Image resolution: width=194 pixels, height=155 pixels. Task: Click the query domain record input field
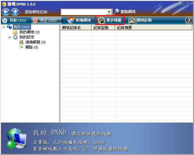point(84,12)
